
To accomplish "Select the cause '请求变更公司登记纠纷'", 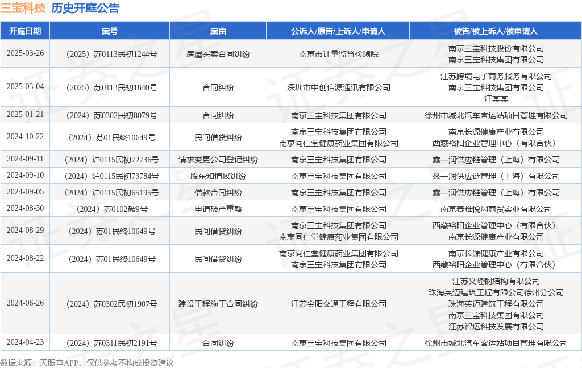I will (218, 160).
